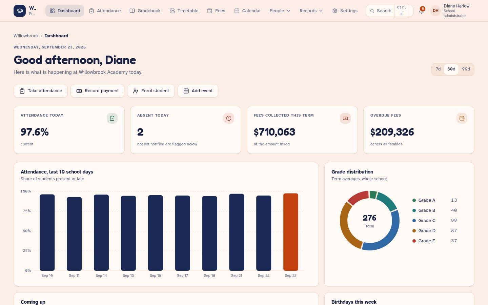Click the search magnifier icon
The height and width of the screenshot is (305, 488).
pyautogui.click(x=372, y=11)
